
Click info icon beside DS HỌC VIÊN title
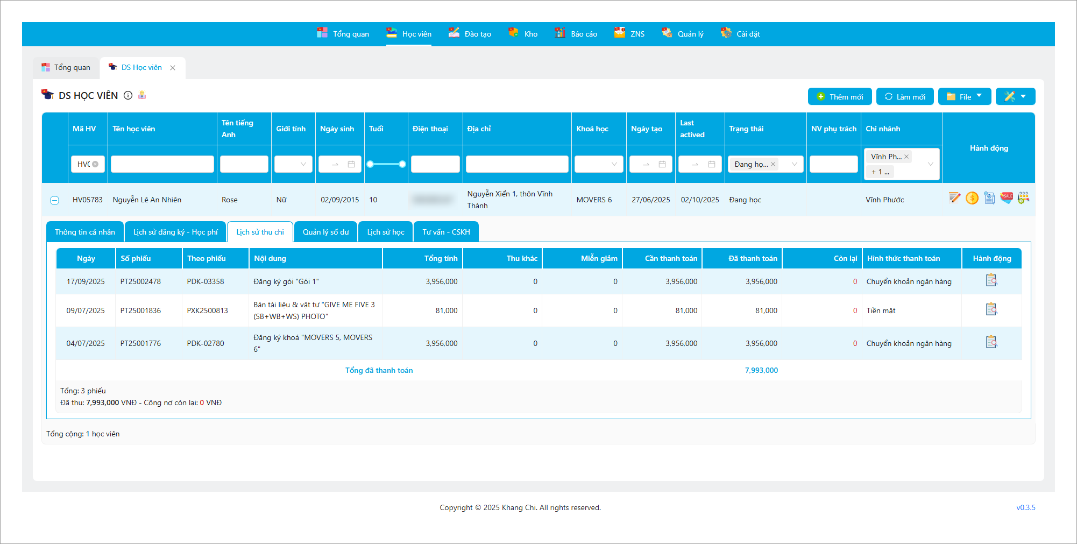point(128,95)
